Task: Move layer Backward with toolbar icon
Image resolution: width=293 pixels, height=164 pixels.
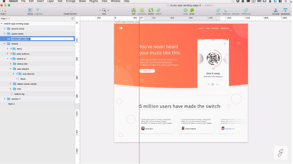Action: pos(285,10)
